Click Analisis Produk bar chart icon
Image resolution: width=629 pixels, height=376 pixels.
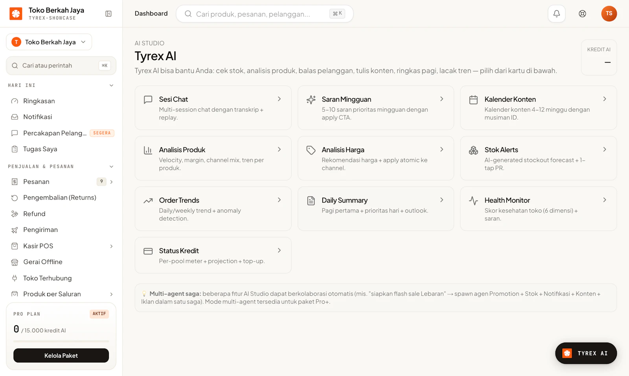pyautogui.click(x=148, y=150)
